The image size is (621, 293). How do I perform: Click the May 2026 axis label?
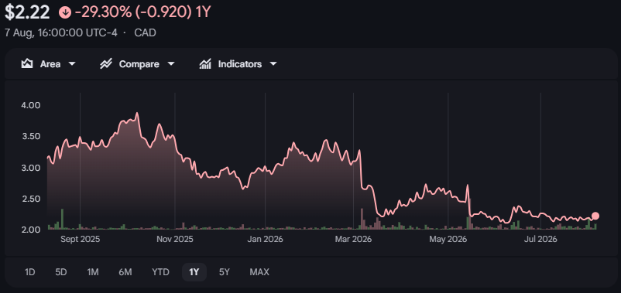448,240
